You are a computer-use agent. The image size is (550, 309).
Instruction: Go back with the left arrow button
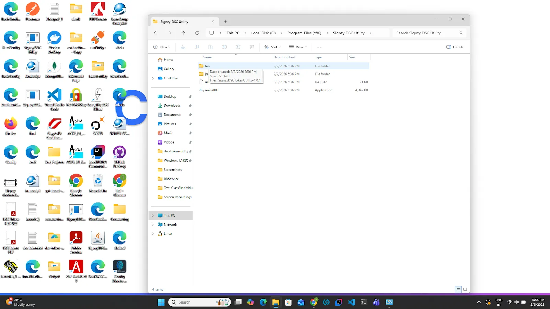click(x=156, y=33)
